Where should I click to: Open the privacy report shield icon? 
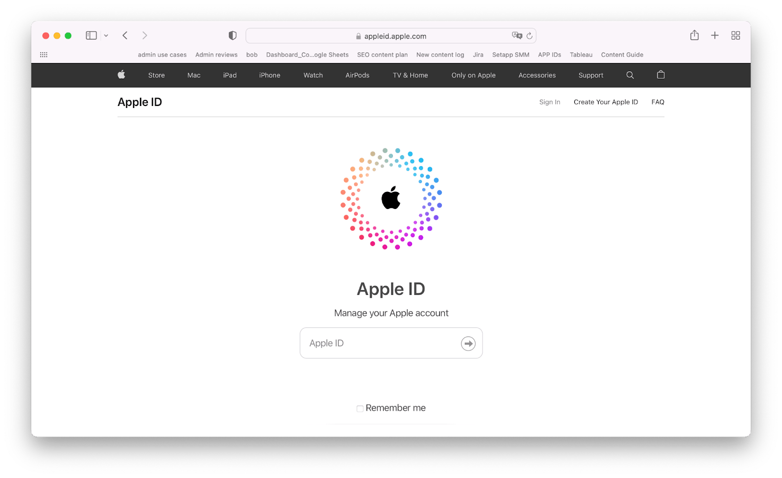click(x=233, y=36)
